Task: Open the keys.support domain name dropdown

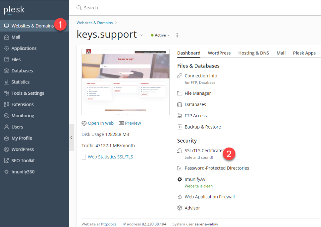Action: 141,35
